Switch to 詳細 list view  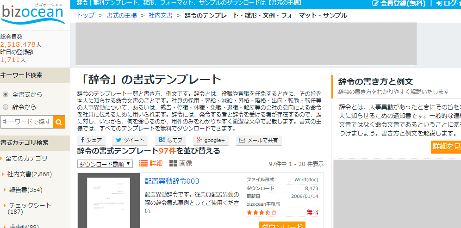pyautogui.click(x=151, y=163)
